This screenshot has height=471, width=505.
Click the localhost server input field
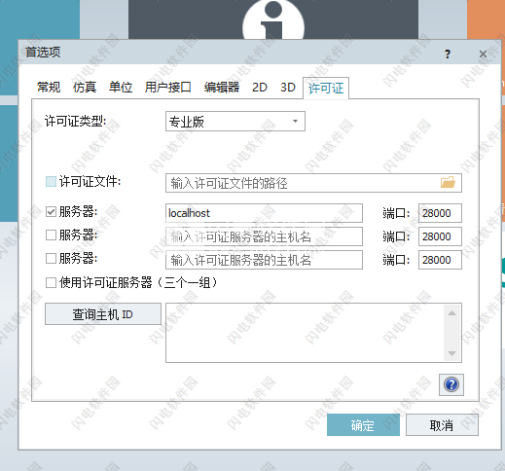[x=264, y=213]
